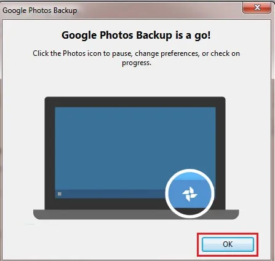Click the word "preferences" in the description

pos(180,53)
